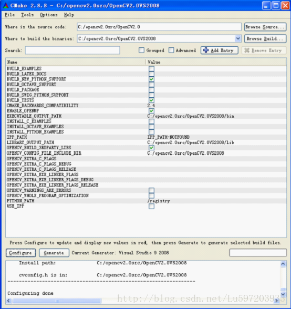This screenshot has height=309, width=291.
Task: Click the Configuring done log line
Action: 30,293
